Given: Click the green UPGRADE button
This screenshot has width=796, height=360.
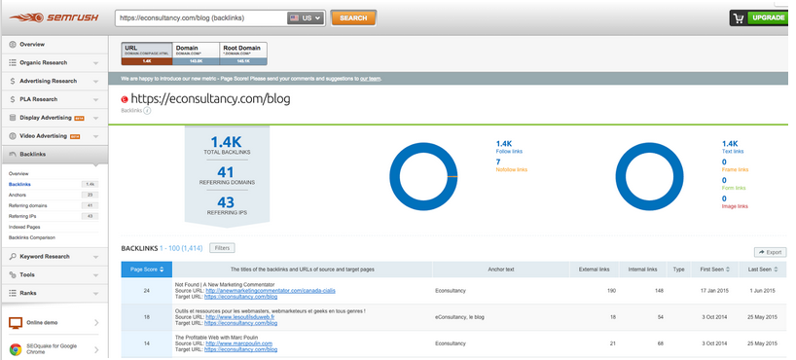Looking at the screenshot, I should 768,18.
